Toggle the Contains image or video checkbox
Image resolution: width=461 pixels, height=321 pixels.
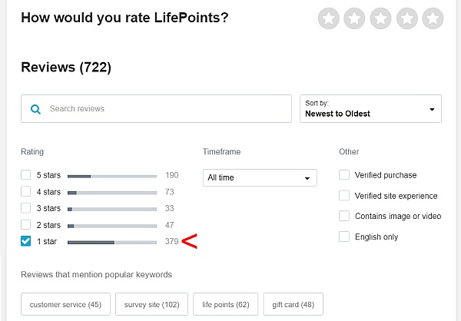344,216
